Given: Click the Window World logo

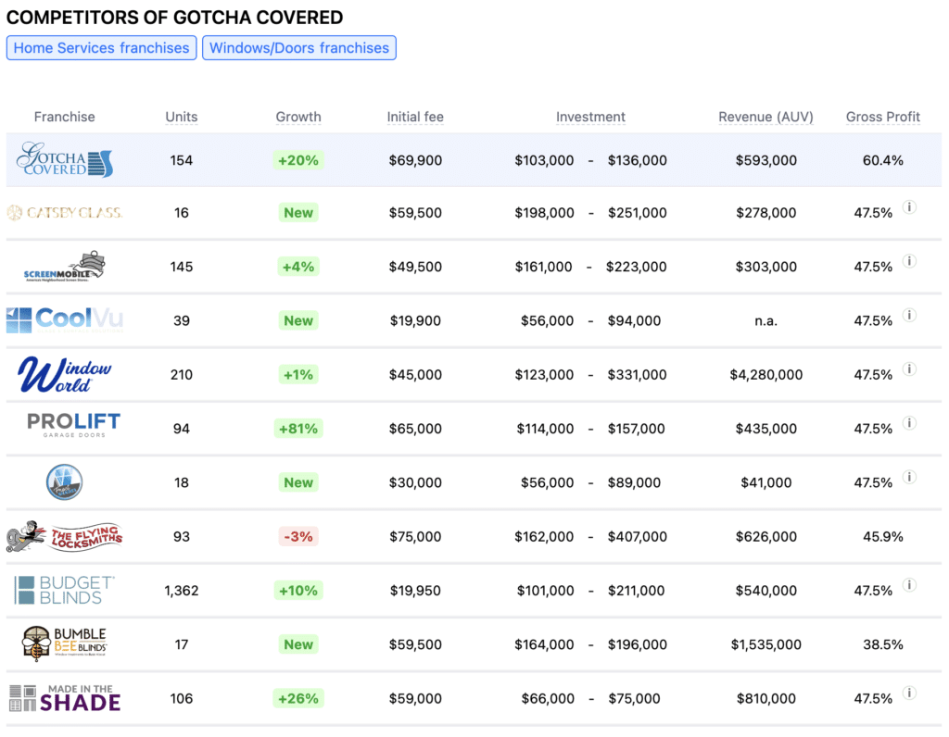Looking at the screenshot, I should point(65,374).
